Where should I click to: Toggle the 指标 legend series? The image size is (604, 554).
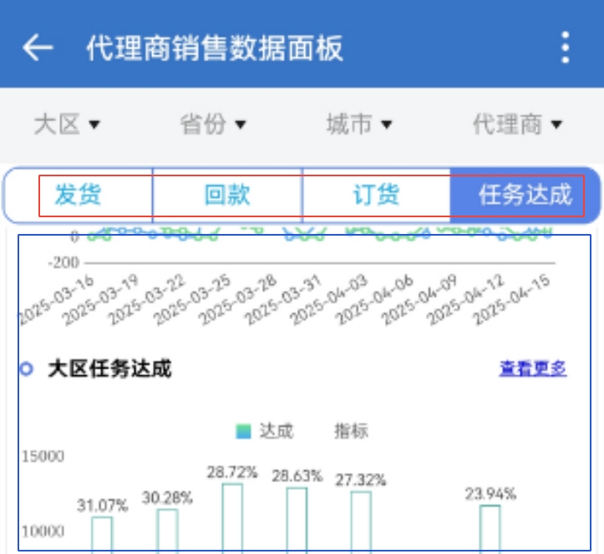click(x=351, y=430)
